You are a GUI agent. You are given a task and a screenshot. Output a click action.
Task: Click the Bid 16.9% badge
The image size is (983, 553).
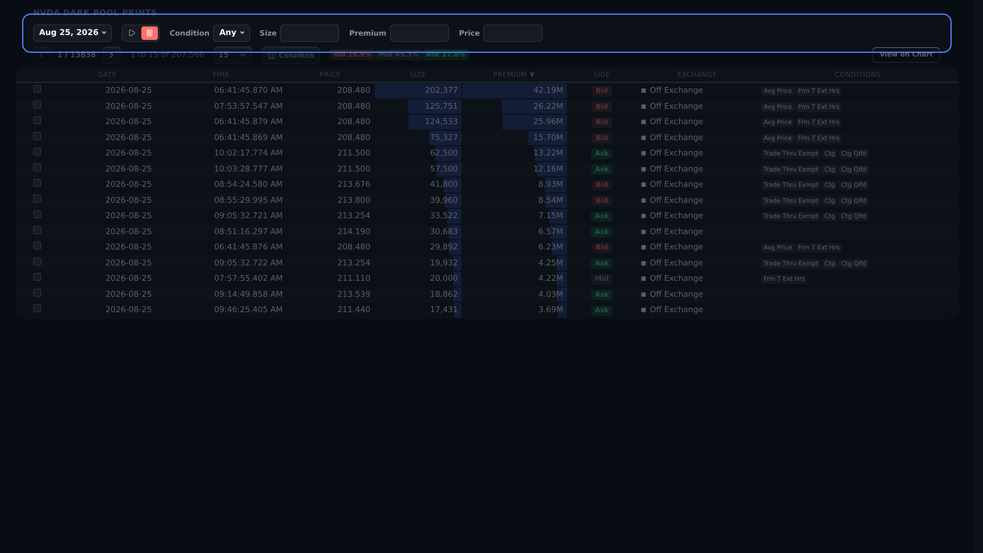(352, 55)
